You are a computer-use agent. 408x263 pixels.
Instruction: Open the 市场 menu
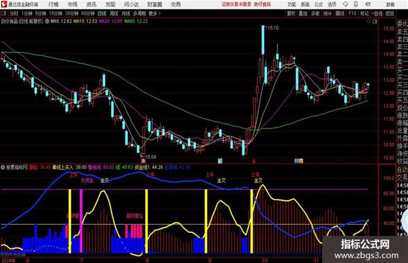tap(73, 4)
